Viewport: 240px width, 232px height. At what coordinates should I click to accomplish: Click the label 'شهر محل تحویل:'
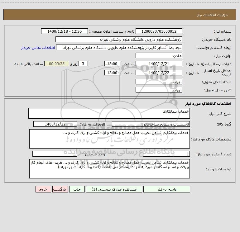[218, 90]
